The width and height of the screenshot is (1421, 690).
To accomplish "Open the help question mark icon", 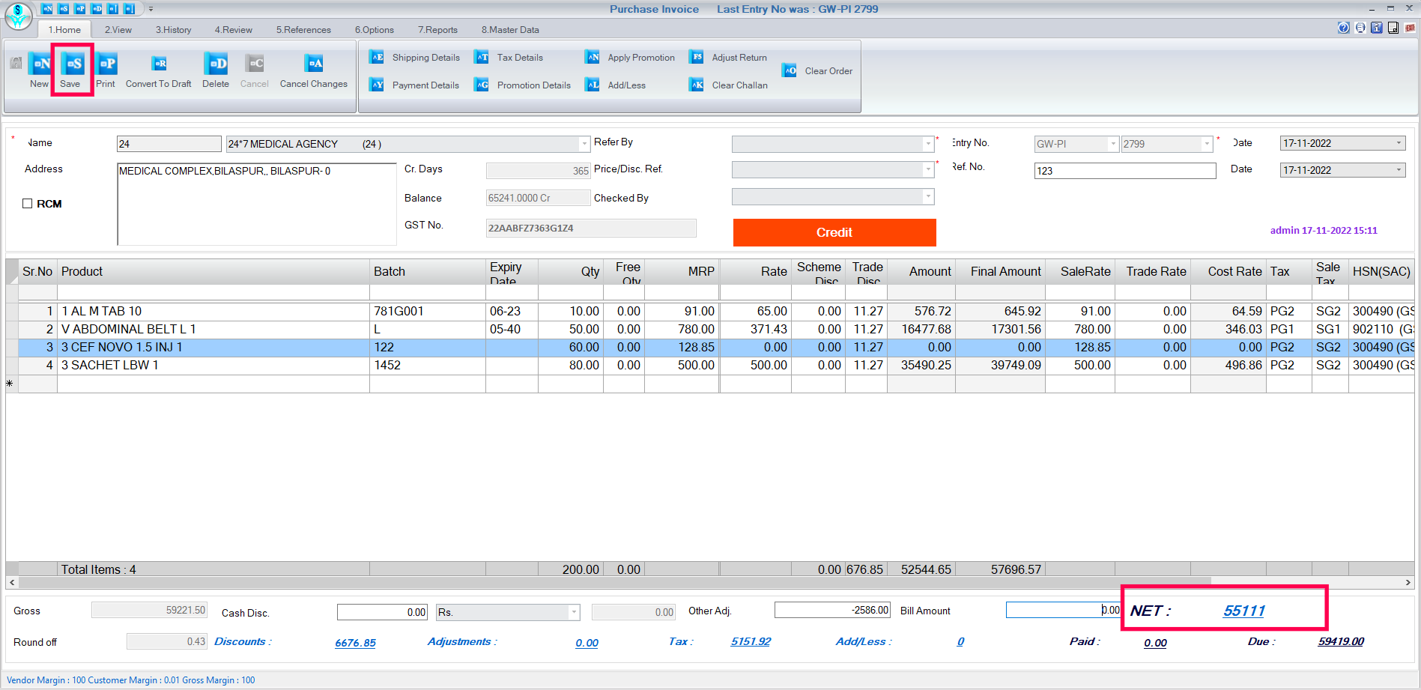I will click(x=1344, y=28).
